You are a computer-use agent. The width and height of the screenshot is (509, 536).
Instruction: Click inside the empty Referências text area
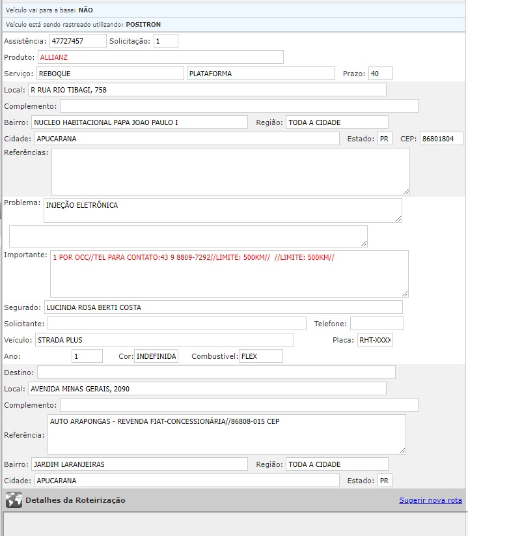click(x=230, y=171)
